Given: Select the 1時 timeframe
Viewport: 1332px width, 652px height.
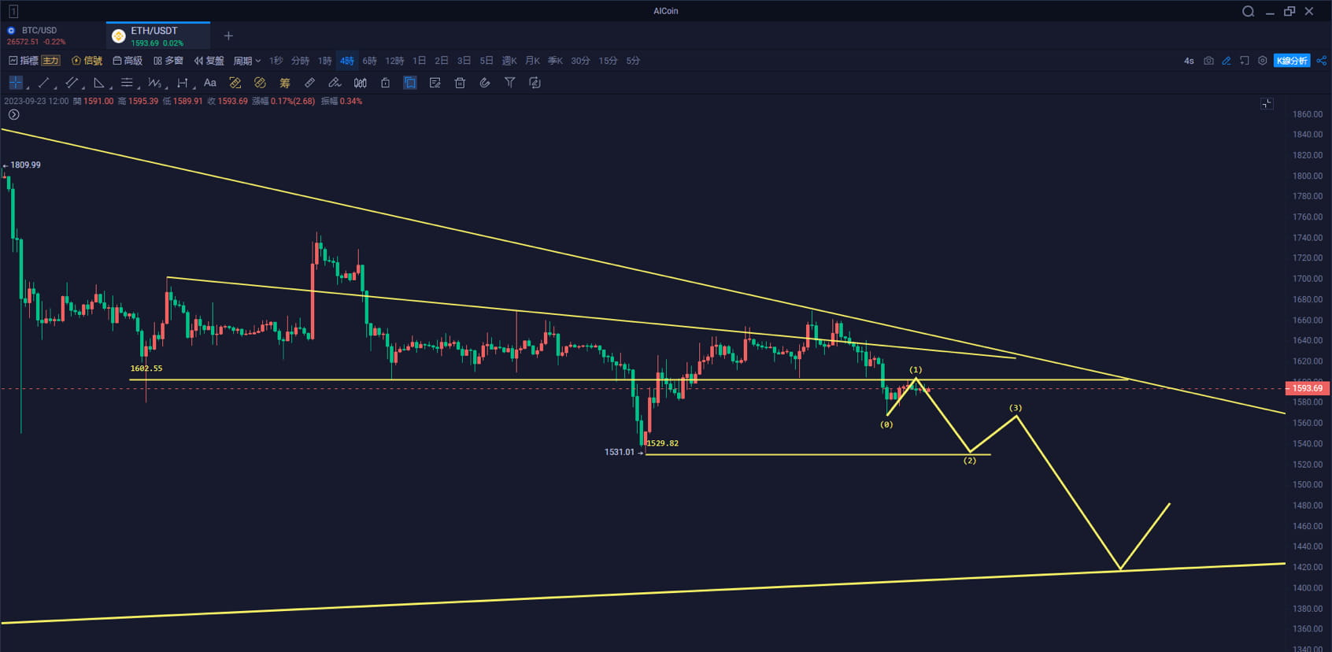Looking at the screenshot, I should pyautogui.click(x=324, y=61).
